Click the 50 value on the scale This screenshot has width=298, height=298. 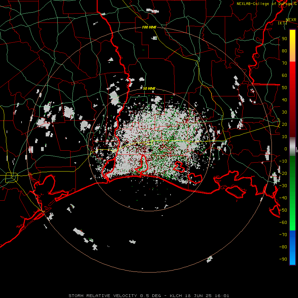pyautogui.click(x=284, y=88)
